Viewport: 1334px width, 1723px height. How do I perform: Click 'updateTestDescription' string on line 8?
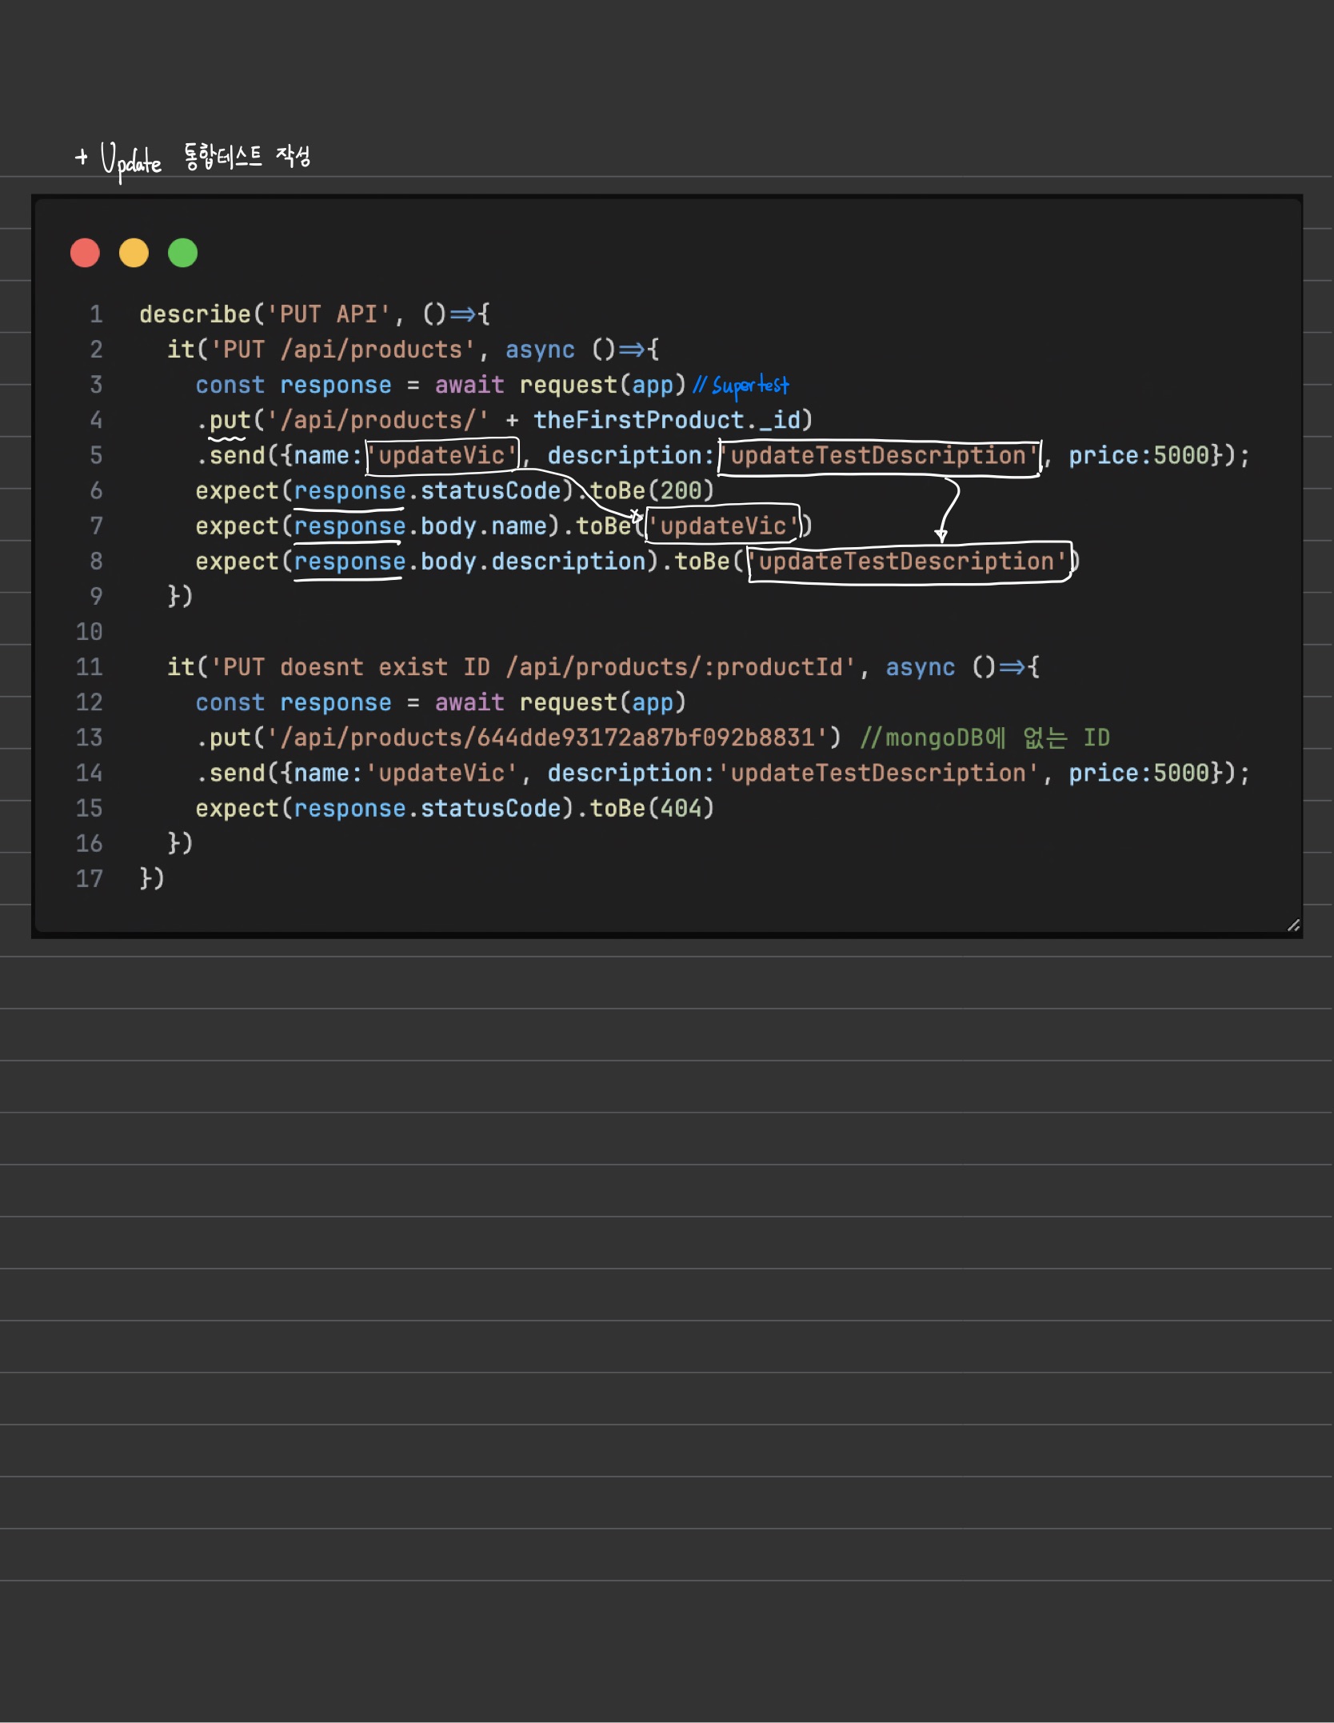point(907,561)
